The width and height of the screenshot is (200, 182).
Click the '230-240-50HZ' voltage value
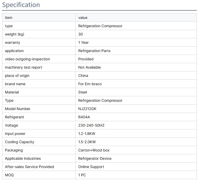click(x=91, y=125)
